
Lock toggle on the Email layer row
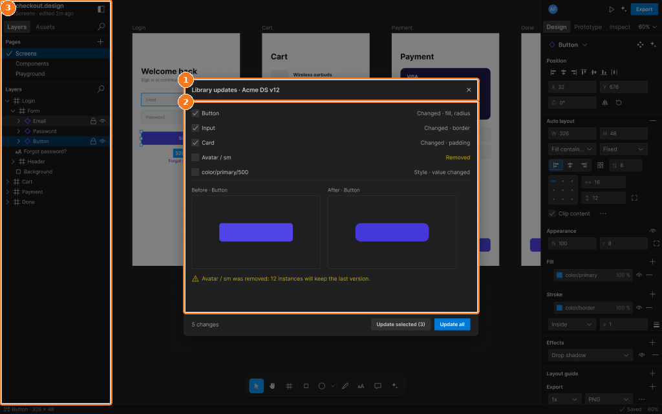(93, 121)
